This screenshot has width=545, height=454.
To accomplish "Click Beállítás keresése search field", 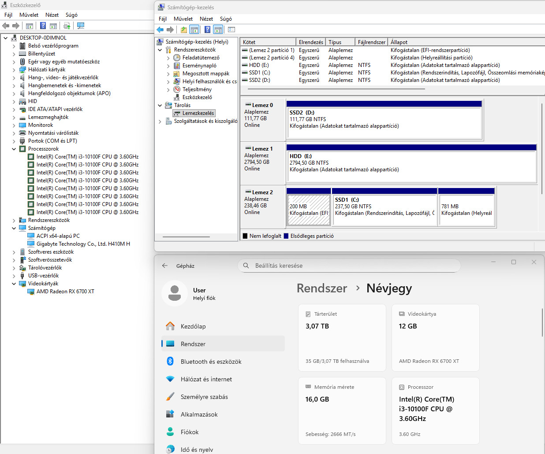I will coord(349,266).
